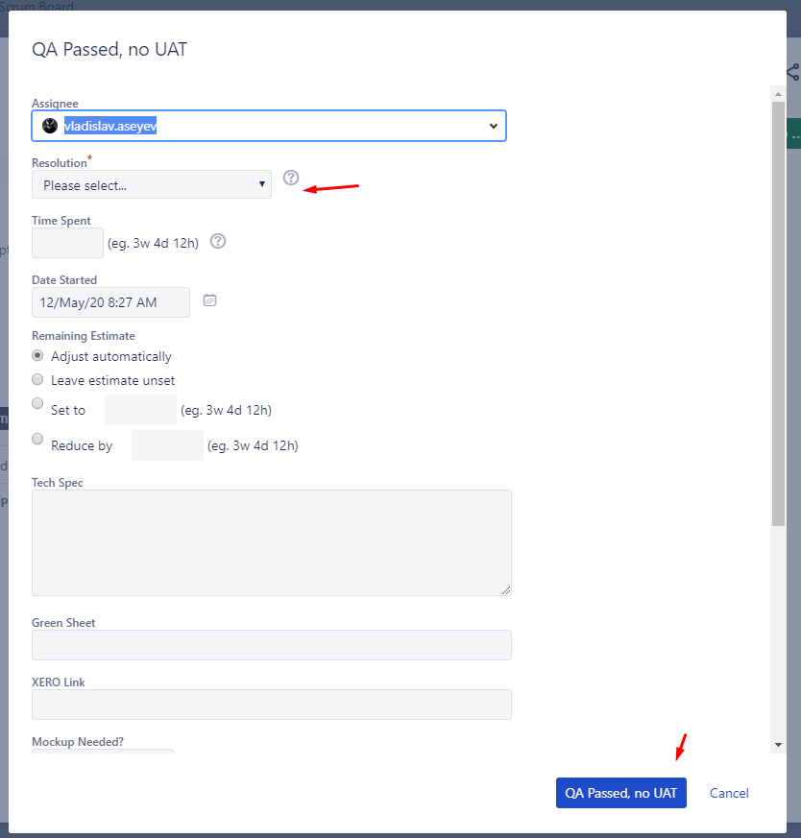Click the assignee avatar icon
This screenshot has width=801, height=838.
click(50, 126)
